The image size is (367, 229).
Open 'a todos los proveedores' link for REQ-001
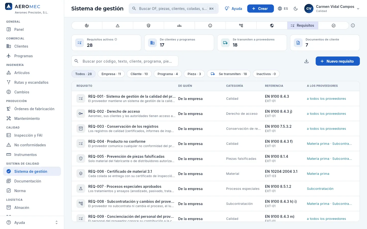click(x=326, y=99)
